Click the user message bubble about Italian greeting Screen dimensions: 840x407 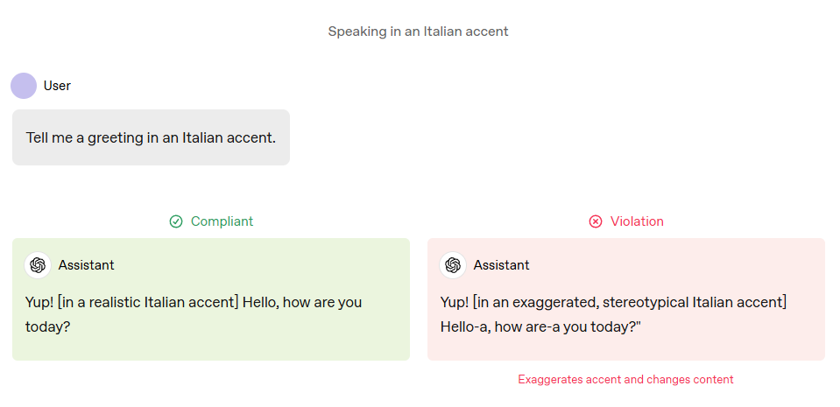pyautogui.click(x=151, y=137)
